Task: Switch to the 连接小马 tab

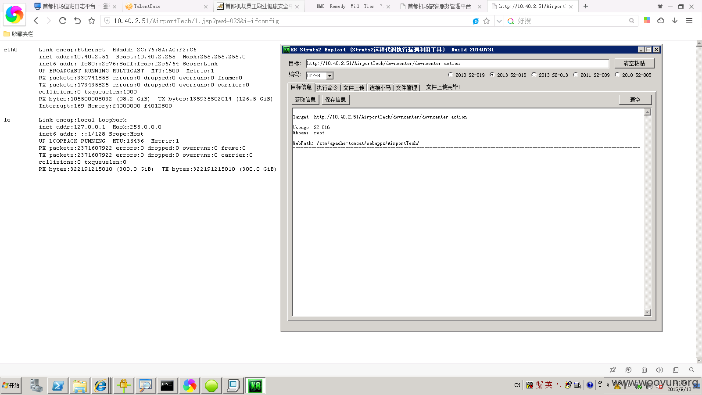Action: 380,88
